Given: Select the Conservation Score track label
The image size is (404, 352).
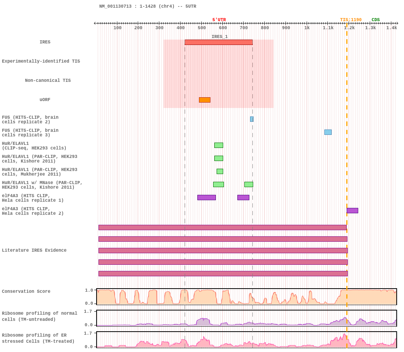Looking at the screenshot, I should 26,292.
